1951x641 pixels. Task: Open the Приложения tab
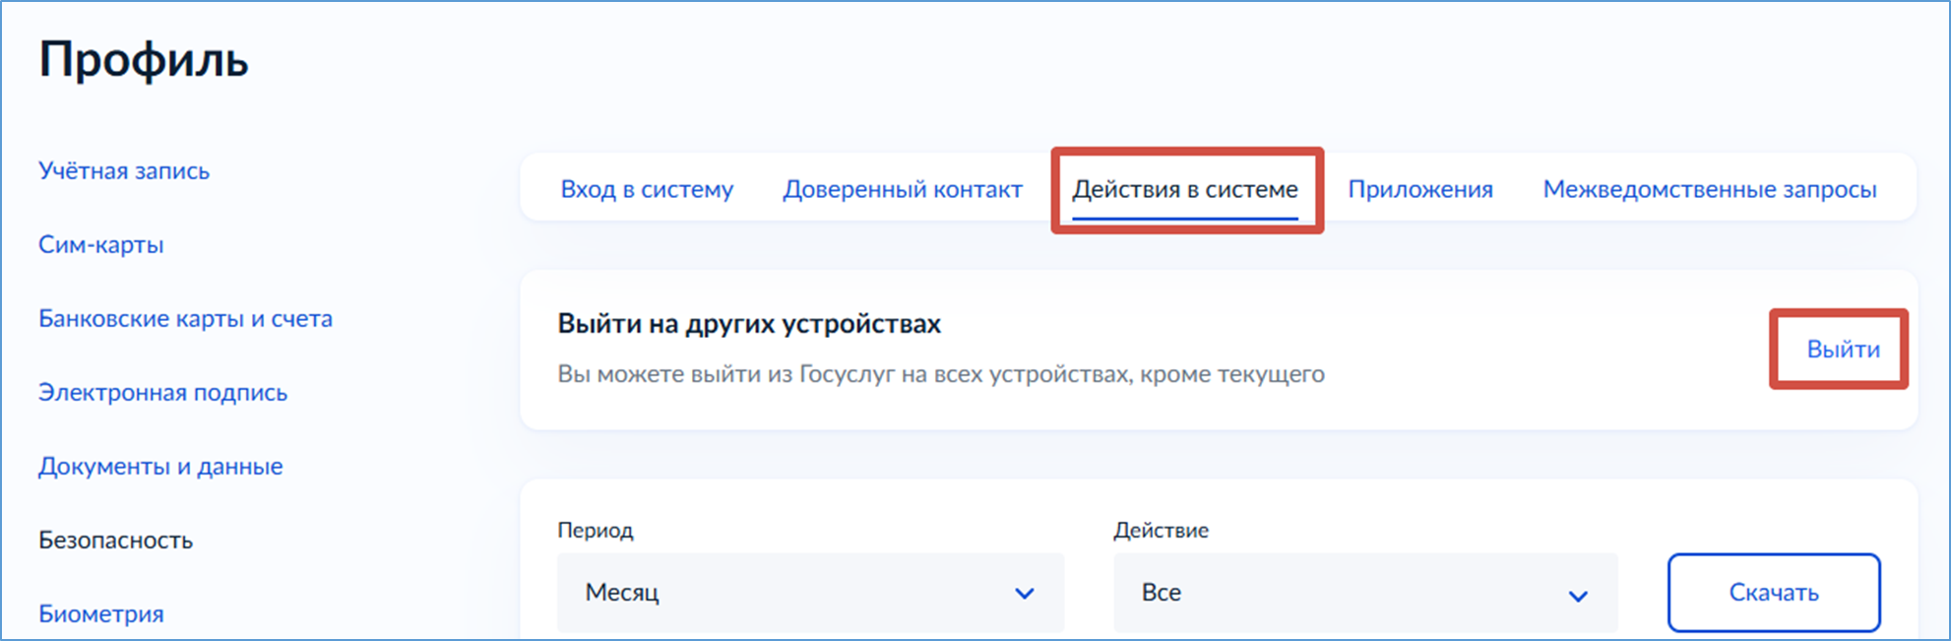pos(1420,189)
